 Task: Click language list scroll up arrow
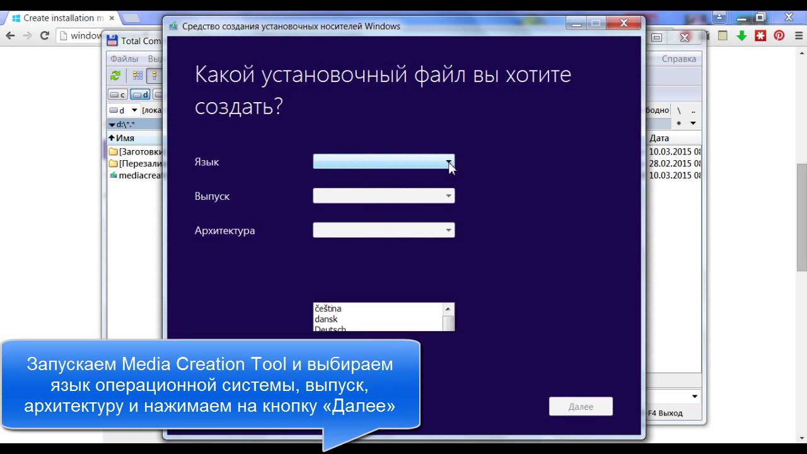click(448, 308)
